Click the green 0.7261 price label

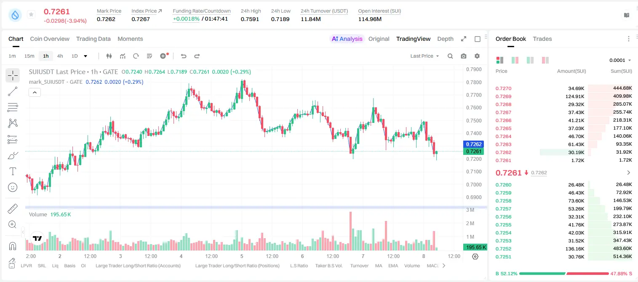[473, 152]
